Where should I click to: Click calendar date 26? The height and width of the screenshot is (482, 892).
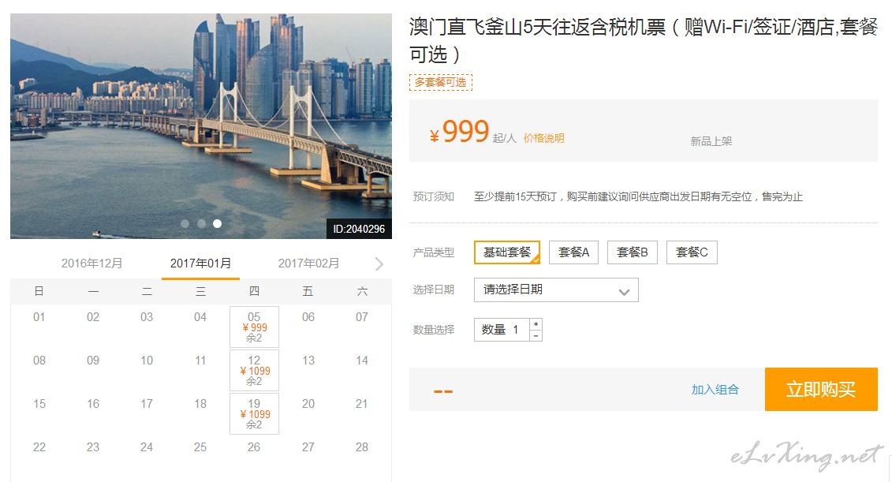pos(254,447)
